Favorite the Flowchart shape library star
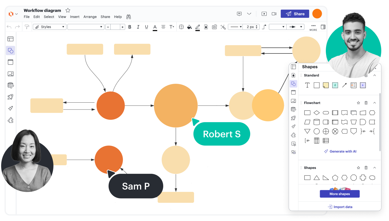Screen dimensions: 389x221 tap(358, 103)
